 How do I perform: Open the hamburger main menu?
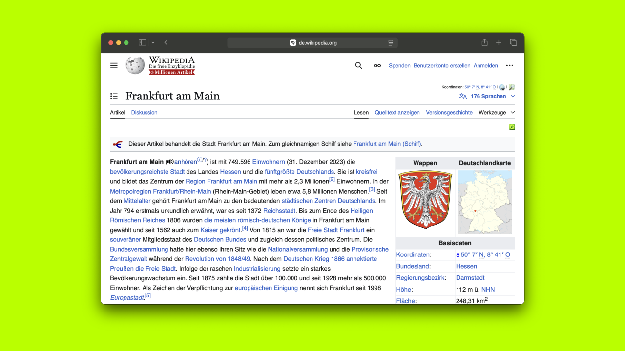114,65
